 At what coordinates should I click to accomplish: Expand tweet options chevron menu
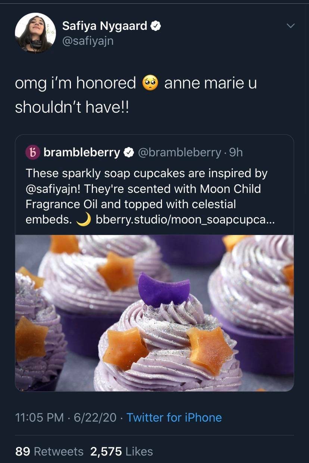(x=290, y=26)
